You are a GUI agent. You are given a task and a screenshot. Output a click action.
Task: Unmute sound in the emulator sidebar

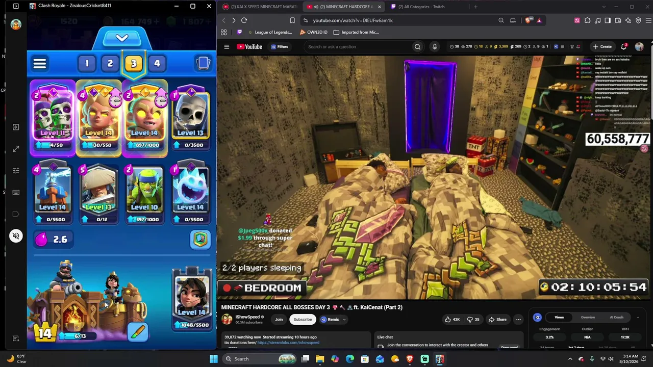(16, 236)
